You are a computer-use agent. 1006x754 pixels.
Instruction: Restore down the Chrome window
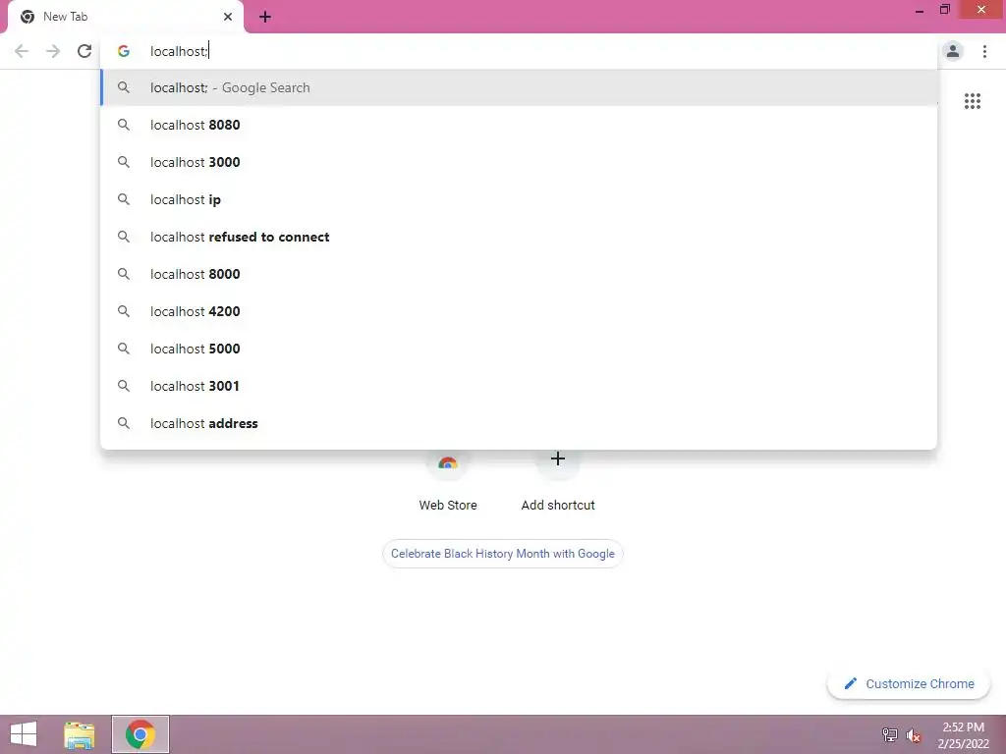click(x=944, y=10)
